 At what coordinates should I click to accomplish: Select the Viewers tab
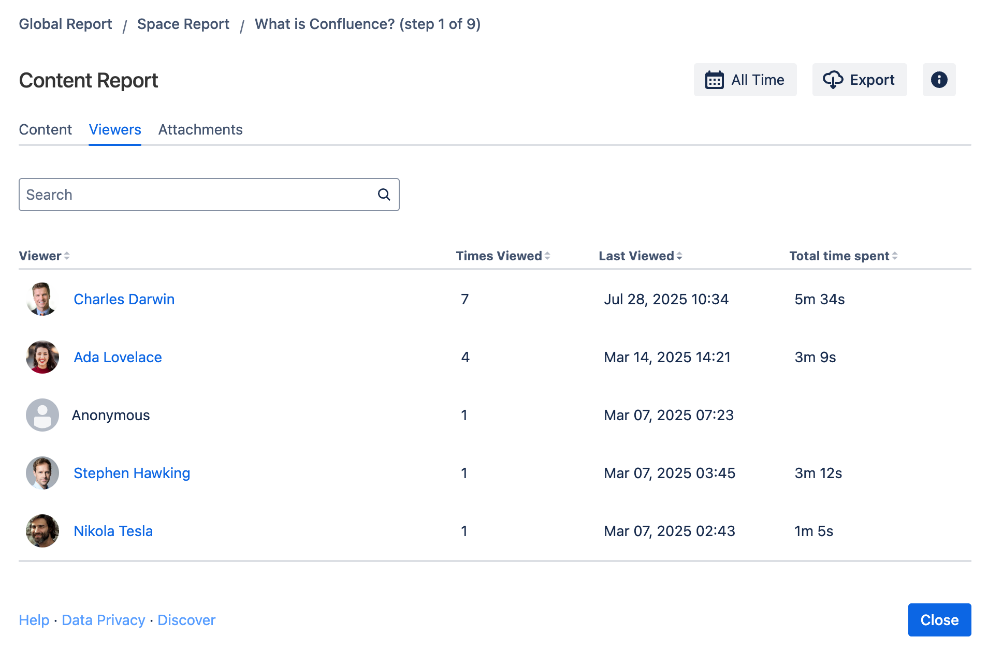click(x=115, y=129)
